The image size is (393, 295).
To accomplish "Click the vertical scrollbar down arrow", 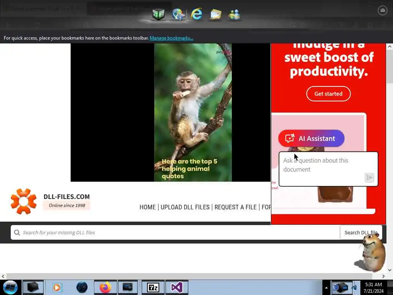I will [x=390, y=270].
